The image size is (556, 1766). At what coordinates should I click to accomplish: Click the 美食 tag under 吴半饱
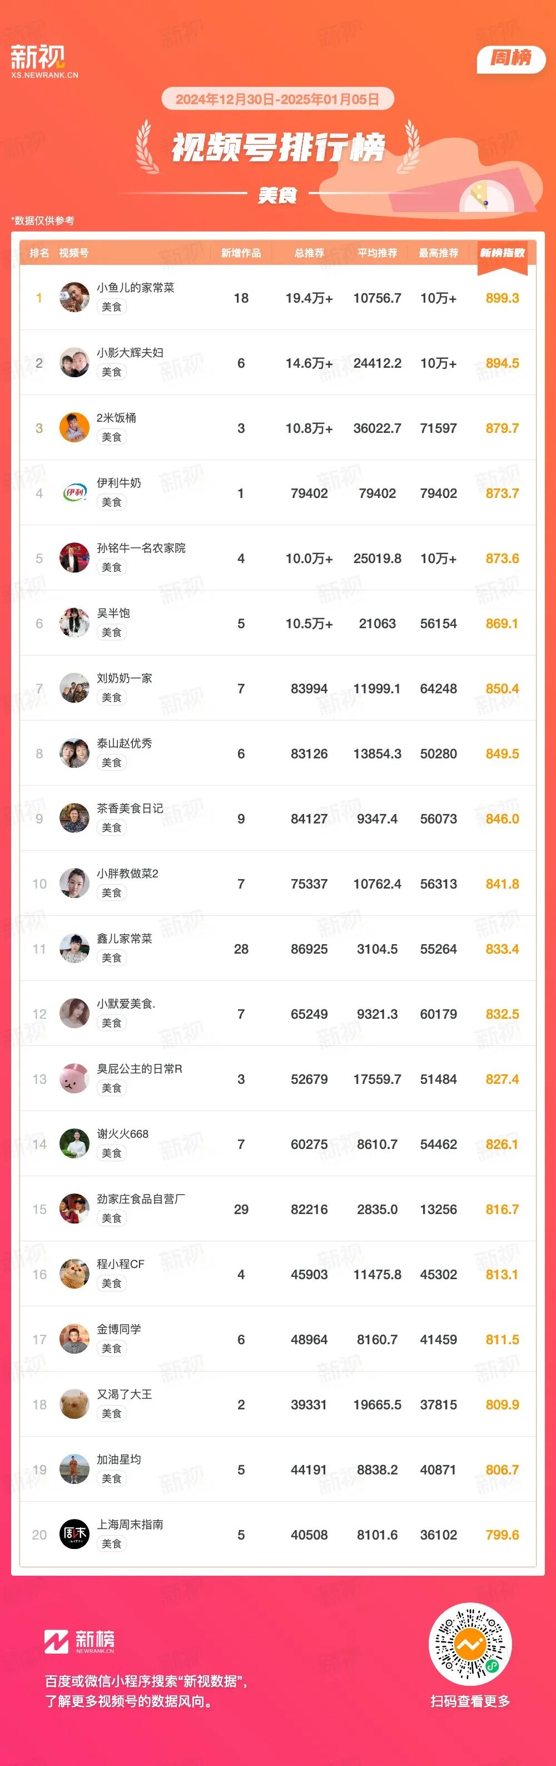tap(112, 632)
